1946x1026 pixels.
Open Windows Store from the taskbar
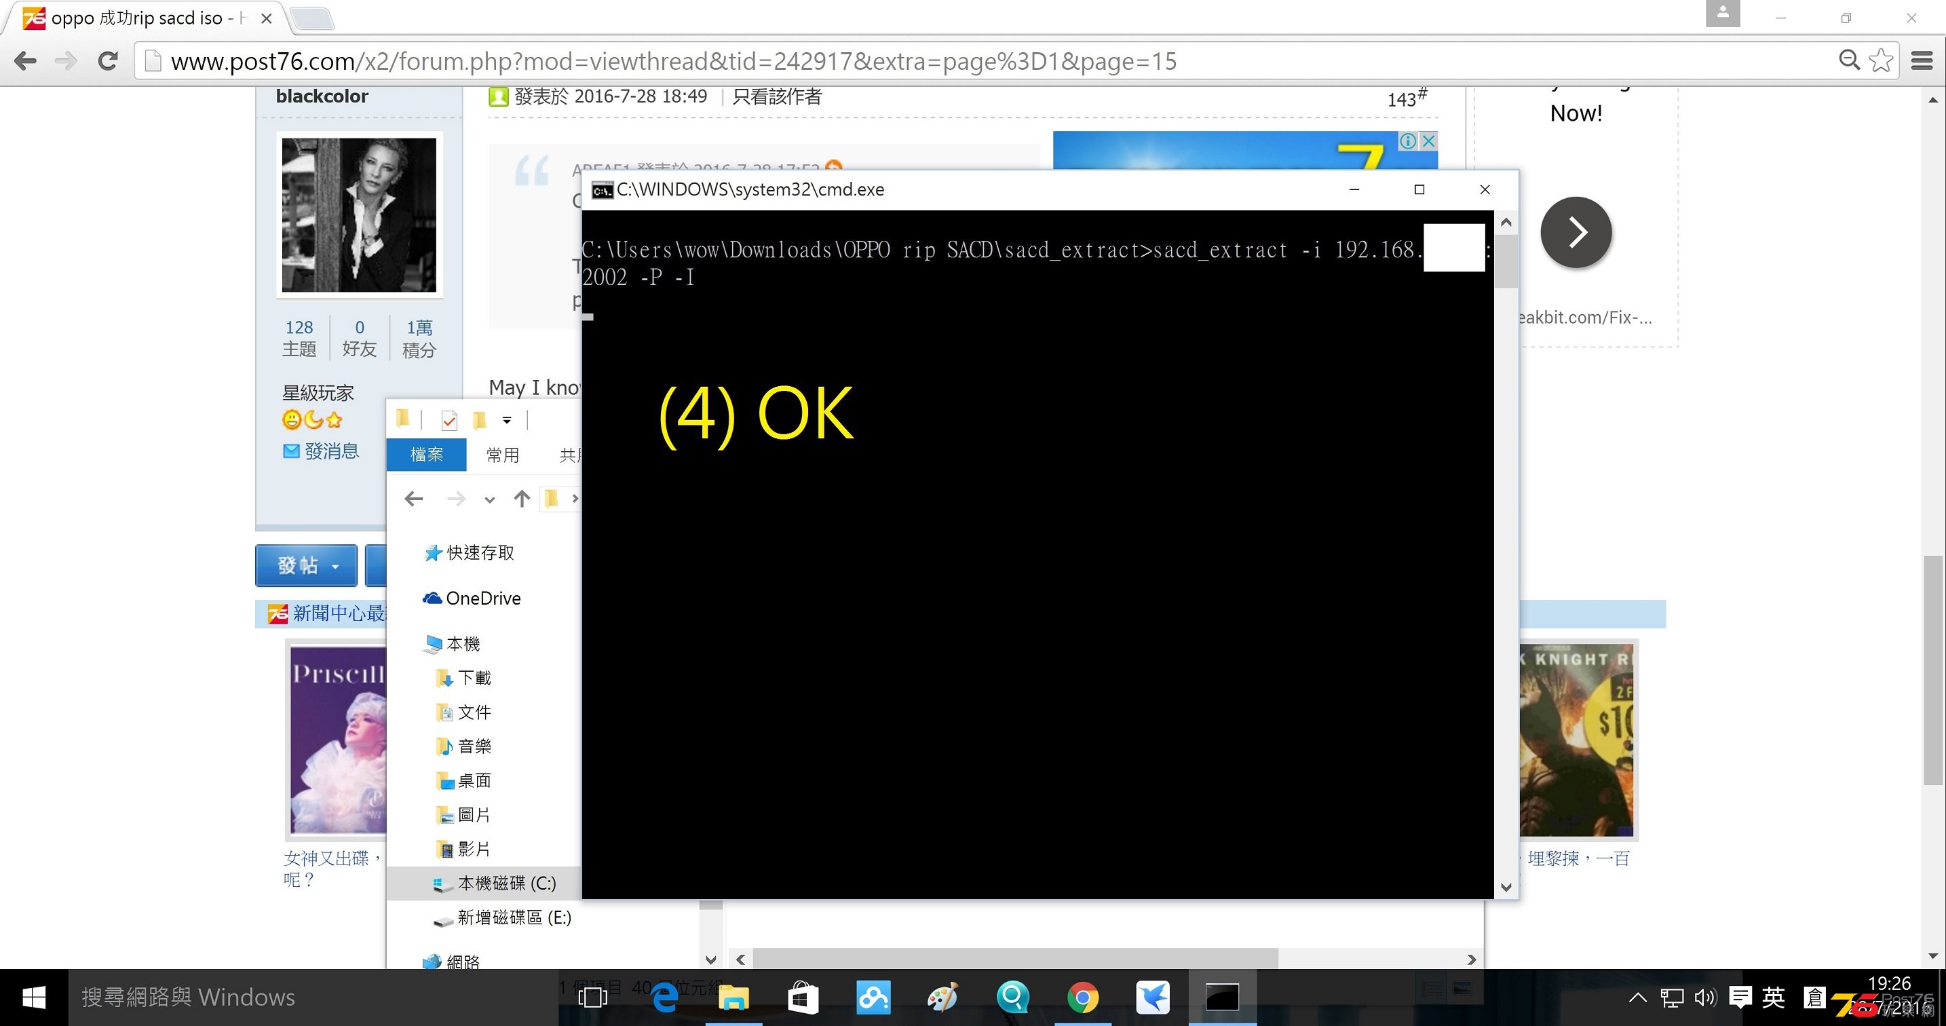803,997
